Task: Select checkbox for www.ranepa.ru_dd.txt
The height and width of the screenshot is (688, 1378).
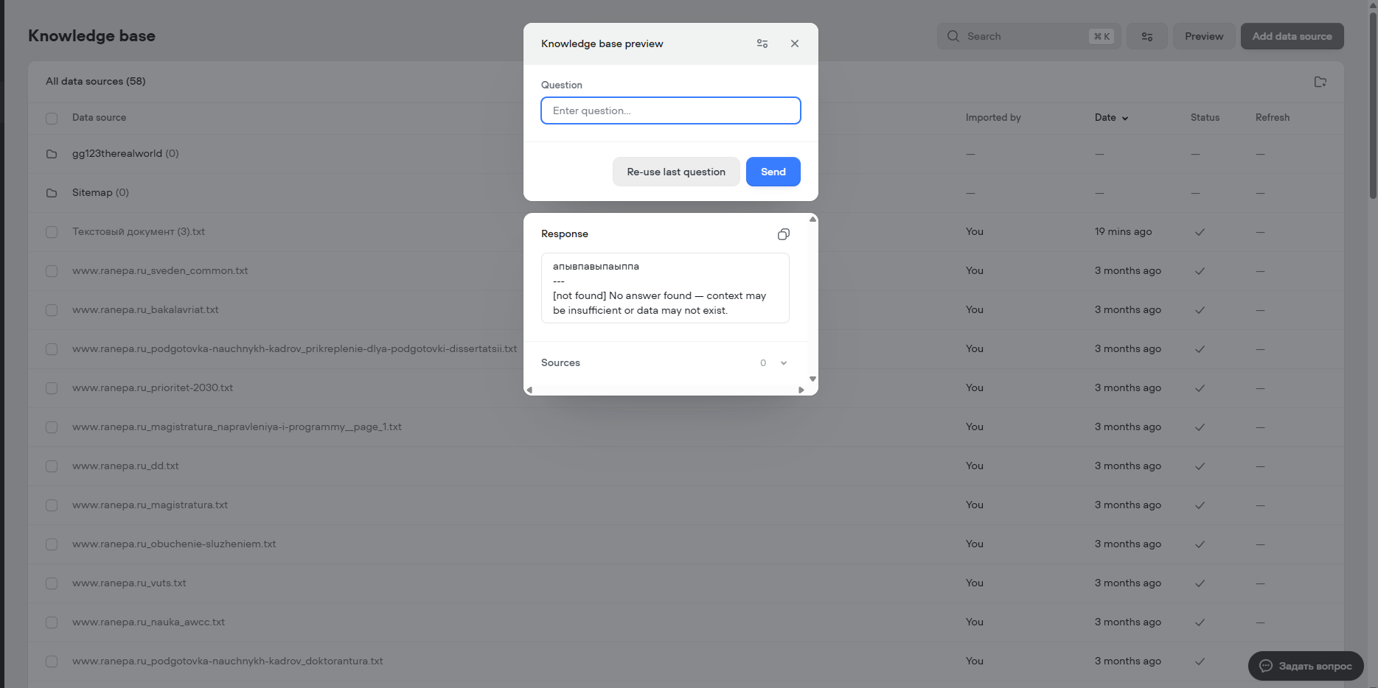Action: (52, 466)
